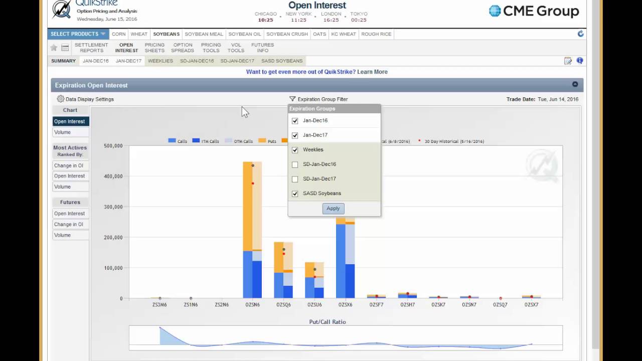This screenshot has width=642, height=361.
Task: Click the OTM Calls legend swatch
Action: click(228, 141)
